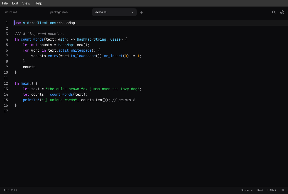288x194 pixels.
Task: Change language mode via Rust indicator
Action: point(260,191)
